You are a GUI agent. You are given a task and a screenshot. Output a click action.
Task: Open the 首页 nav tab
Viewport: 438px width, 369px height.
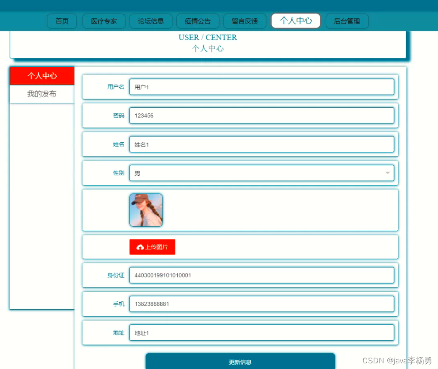(x=62, y=21)
